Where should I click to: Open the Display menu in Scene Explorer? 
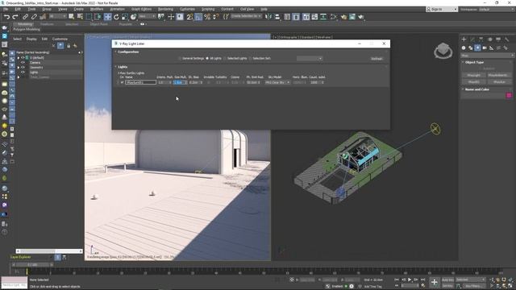coord(31,39)
